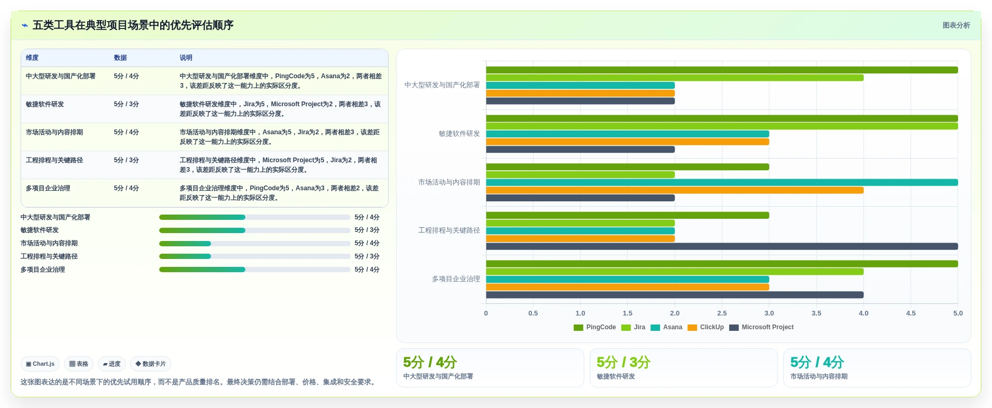Toggle Jira legend swatch in chart

(x=626, y=328)
